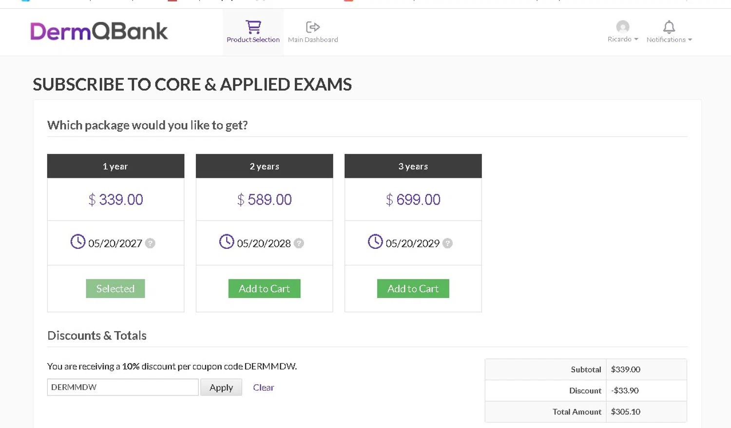Viewport: 731px width, 428px height.
Task: Open Notifications bell icon
Action: pyautogui.click(x=669, y=27)
